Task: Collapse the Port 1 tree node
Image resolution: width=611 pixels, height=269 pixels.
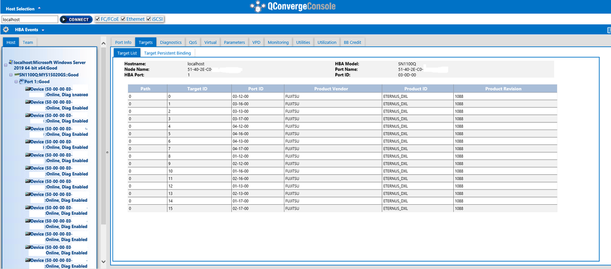Action: [x=16, y=82]
